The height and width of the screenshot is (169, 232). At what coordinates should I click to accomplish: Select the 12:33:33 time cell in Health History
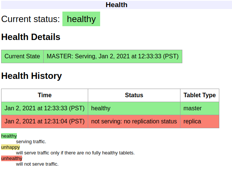coord(44,108)
